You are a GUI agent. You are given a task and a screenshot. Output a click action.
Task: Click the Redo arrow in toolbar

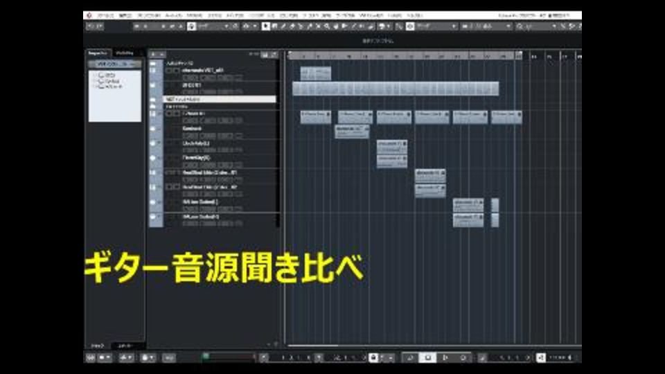tap(99, 26)
